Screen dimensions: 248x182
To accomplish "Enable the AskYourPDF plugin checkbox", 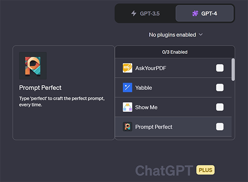I will [x=220, y=68].
